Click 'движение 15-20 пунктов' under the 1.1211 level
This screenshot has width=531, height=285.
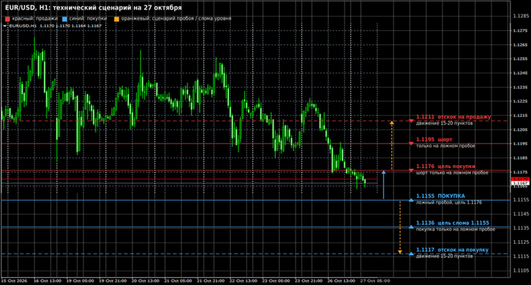pyautogui.click(x=444, y=123)
